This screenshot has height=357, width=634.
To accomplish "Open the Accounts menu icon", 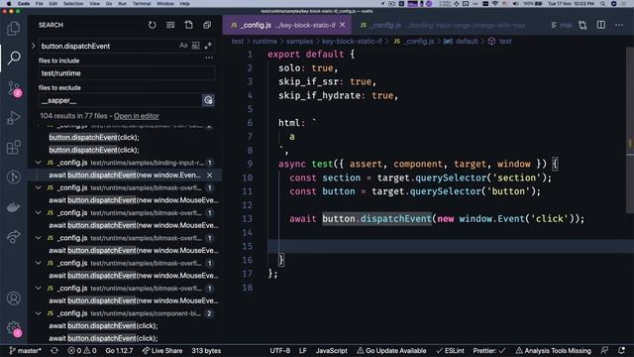I will tap(14, 298).
